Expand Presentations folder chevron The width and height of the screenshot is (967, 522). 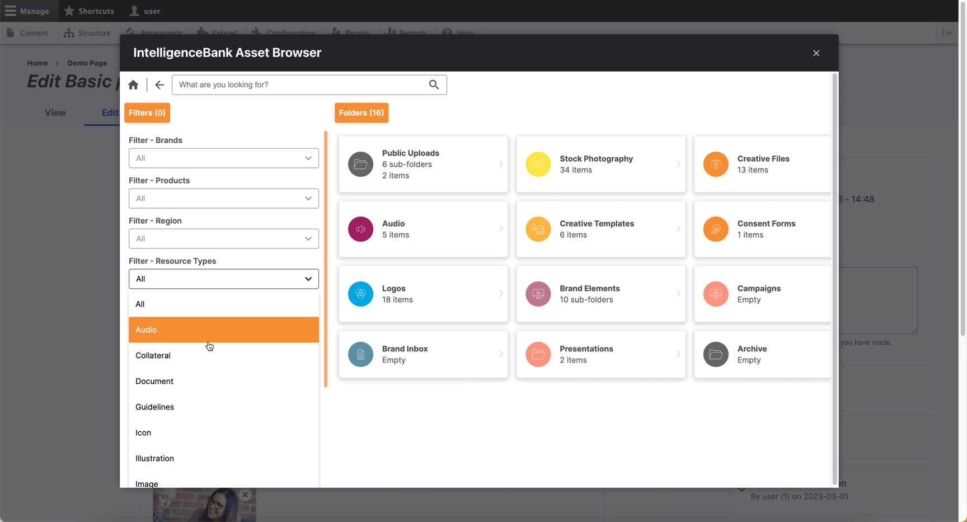pos(678,354)
